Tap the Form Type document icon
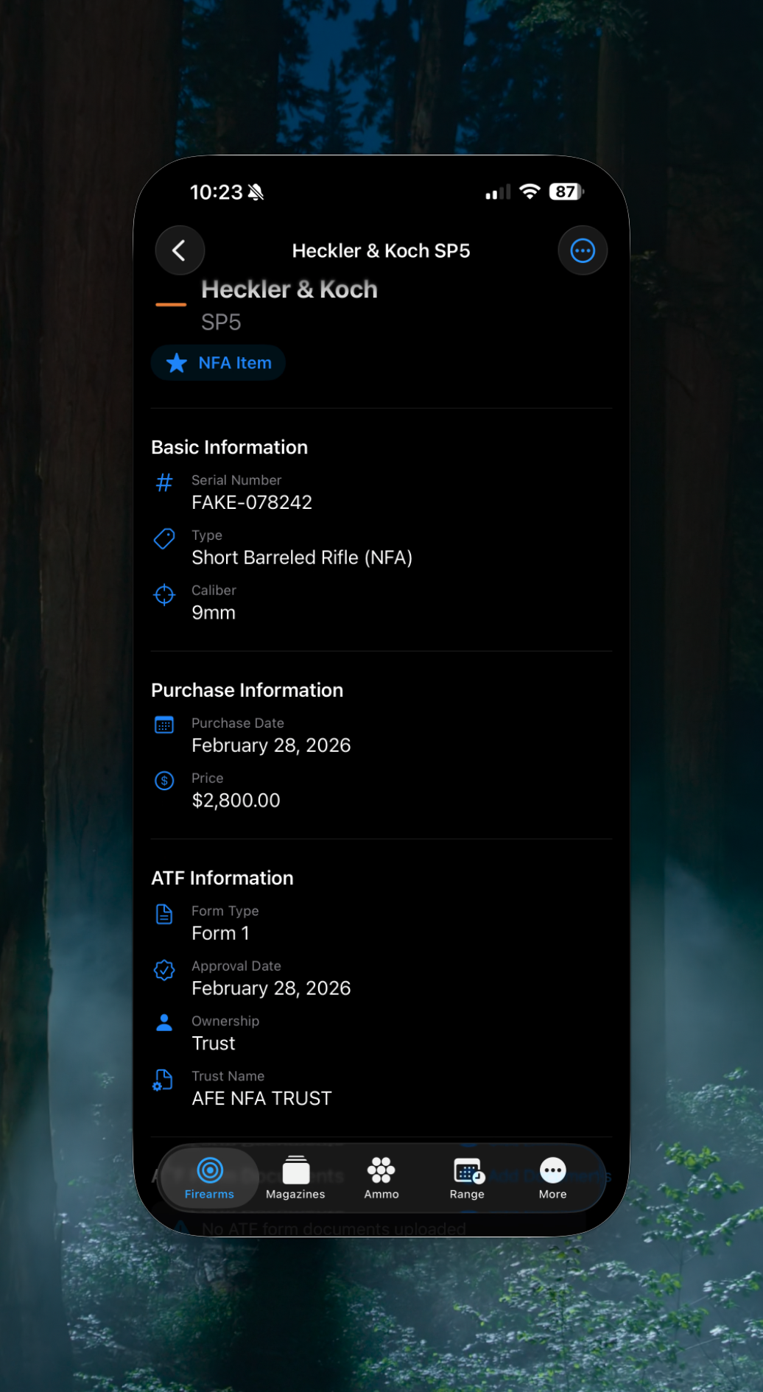The height and width of the screenshot is (1392, 763). pyautogui.click(x=164, y=914)
